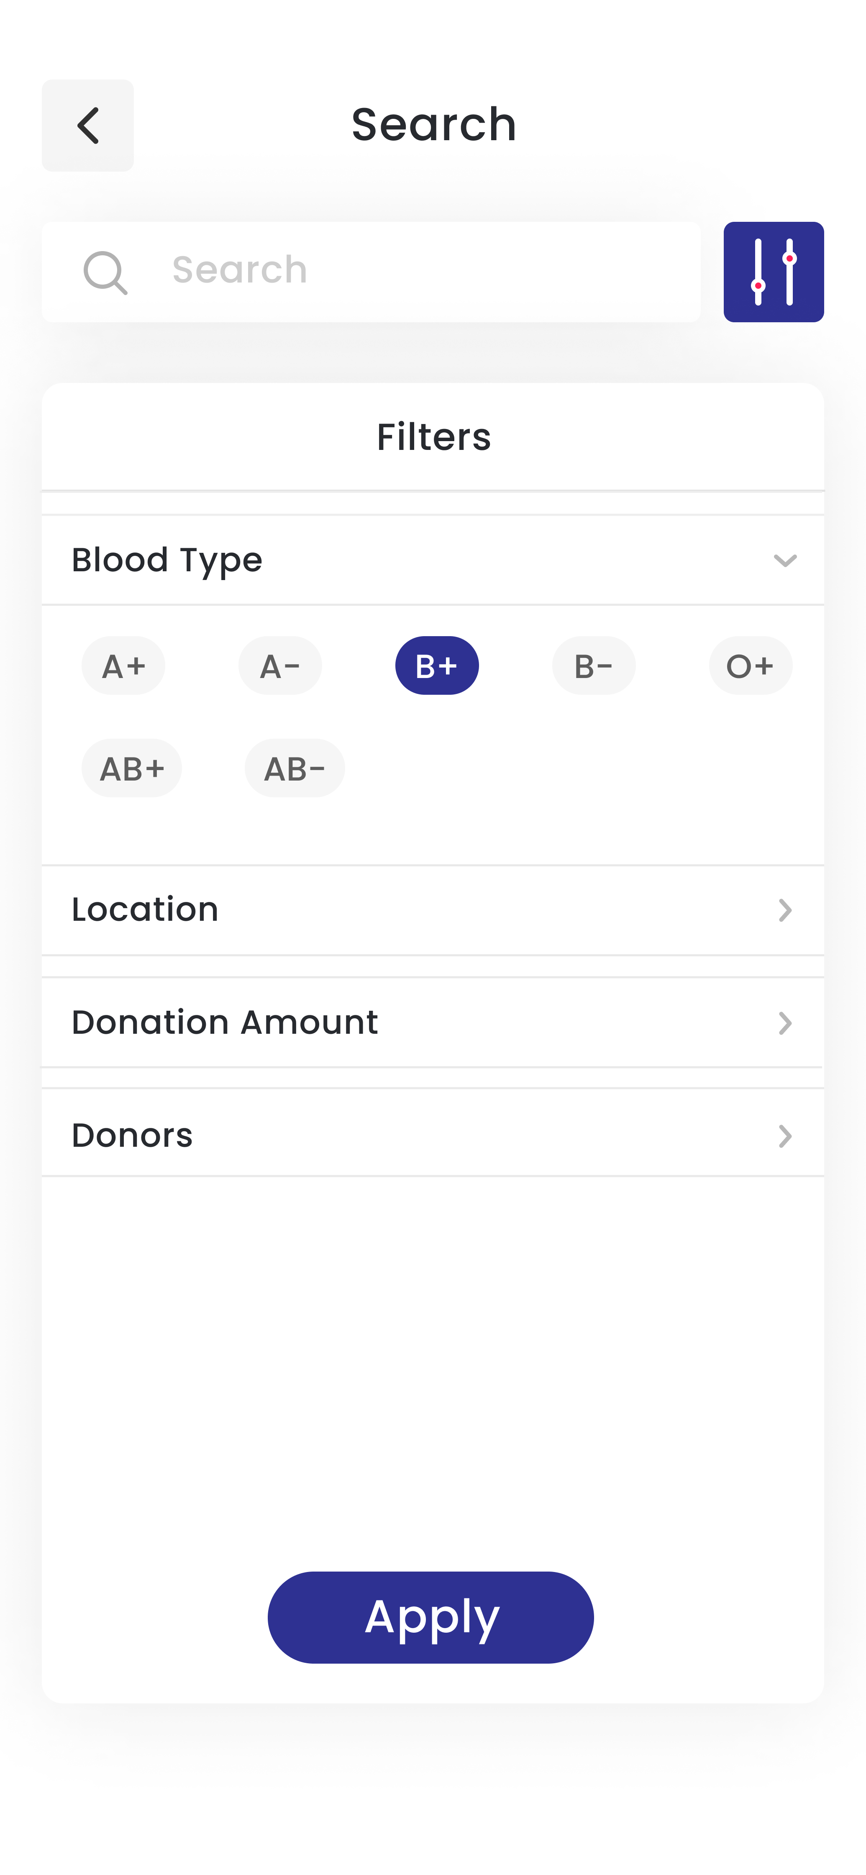Open the Location filter row
The width and height of the screenshot is (866, 1875).
364,910
